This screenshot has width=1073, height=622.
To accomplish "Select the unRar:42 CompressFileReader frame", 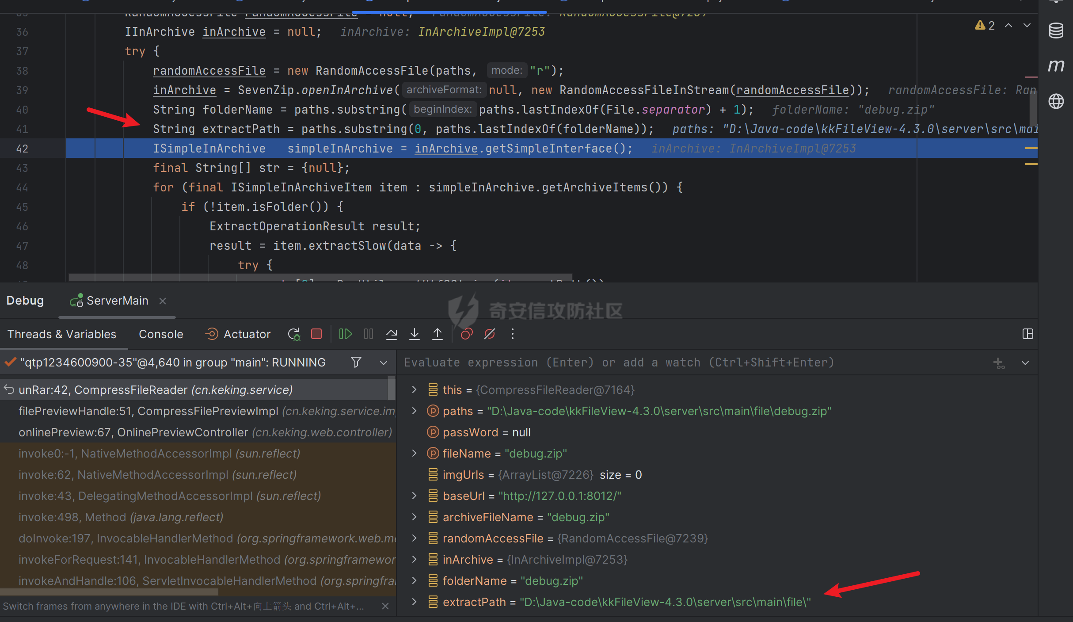I will pyautogui.click(x=194, y=390).
